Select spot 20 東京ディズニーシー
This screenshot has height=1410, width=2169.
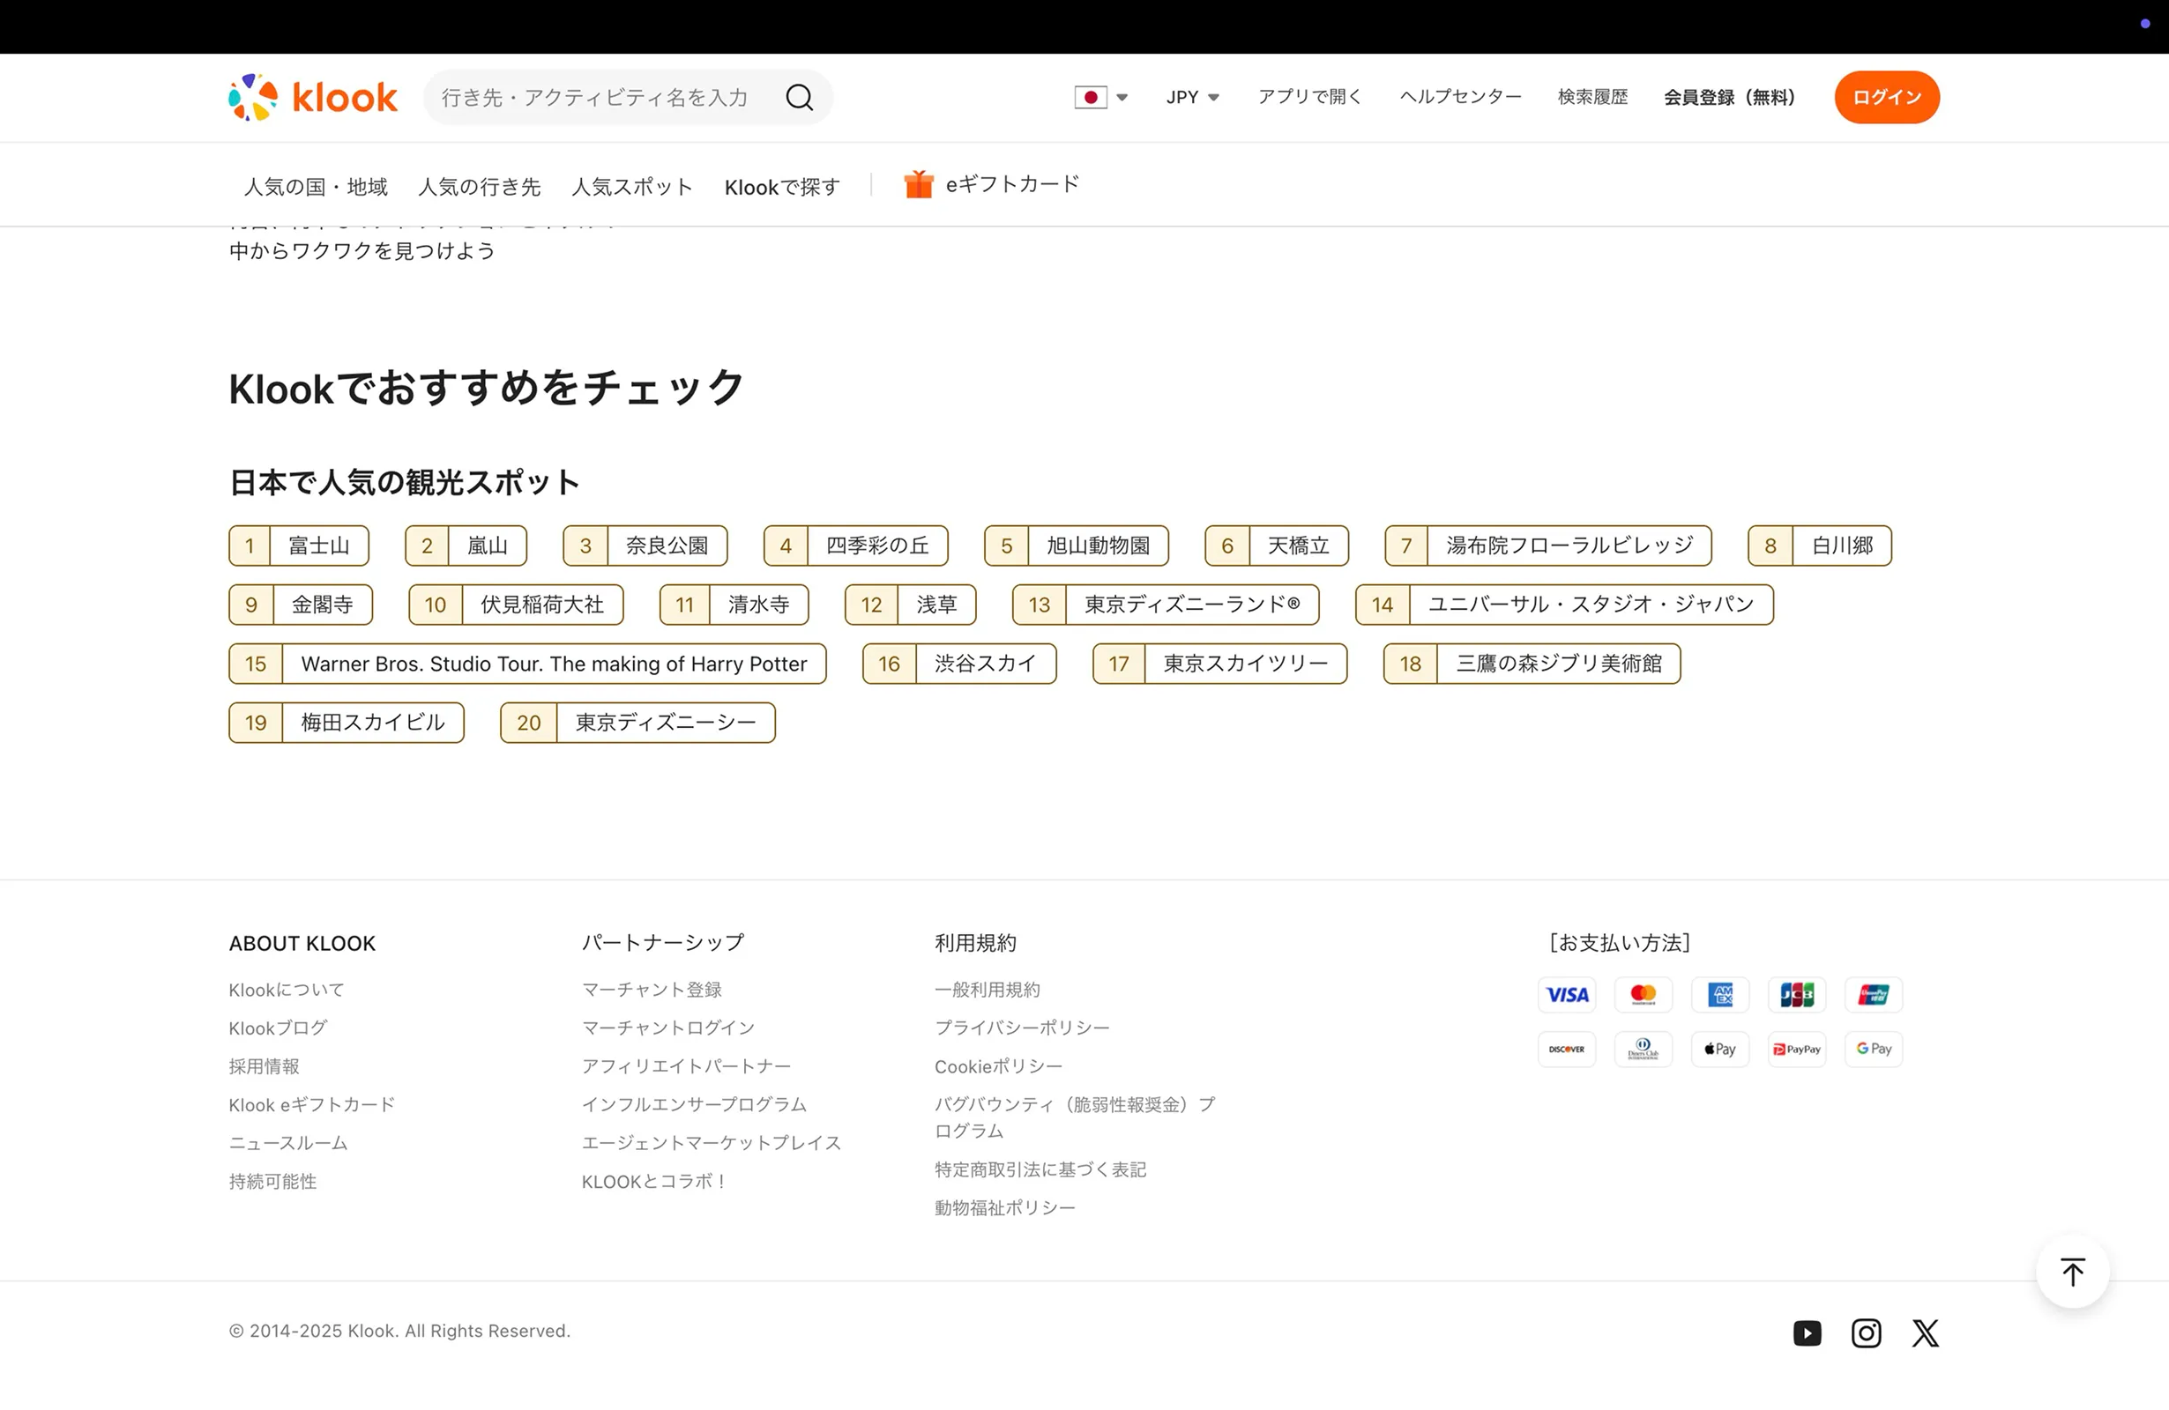point(638,724)
